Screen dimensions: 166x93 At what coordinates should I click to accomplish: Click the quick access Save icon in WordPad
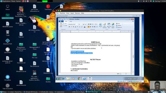click(62, 19)
